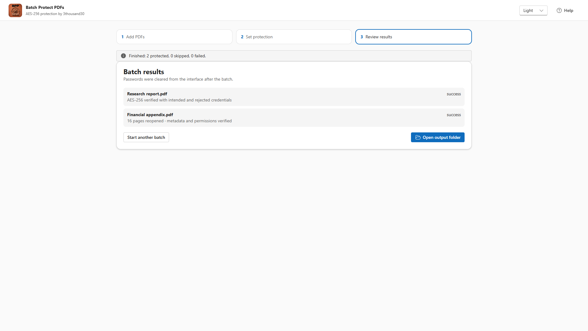Click Research report.pdf file name
This screenshot has width=588, height=331.
coord(147,94)
